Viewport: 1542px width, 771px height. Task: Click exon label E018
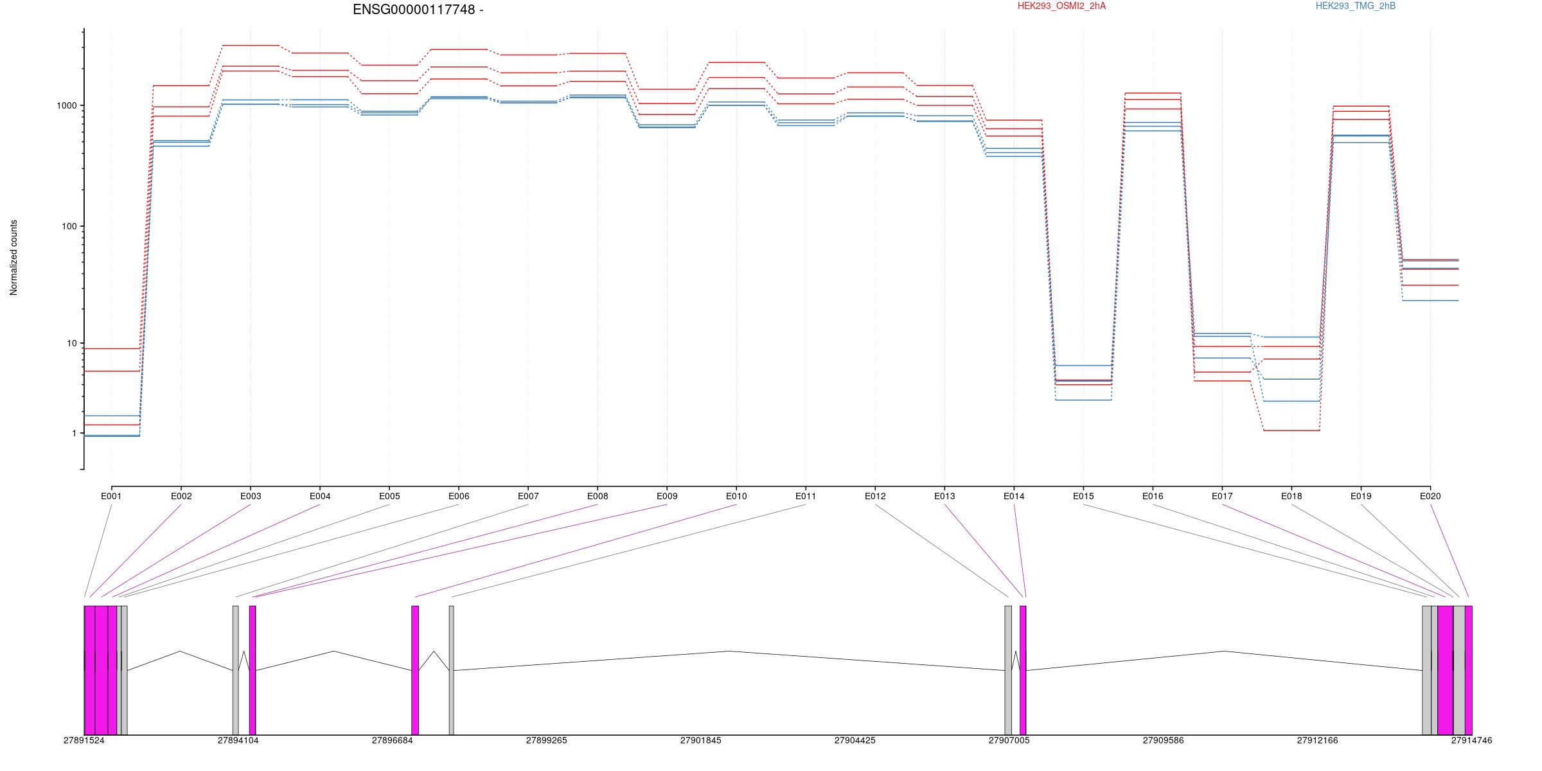point(1291,496)
